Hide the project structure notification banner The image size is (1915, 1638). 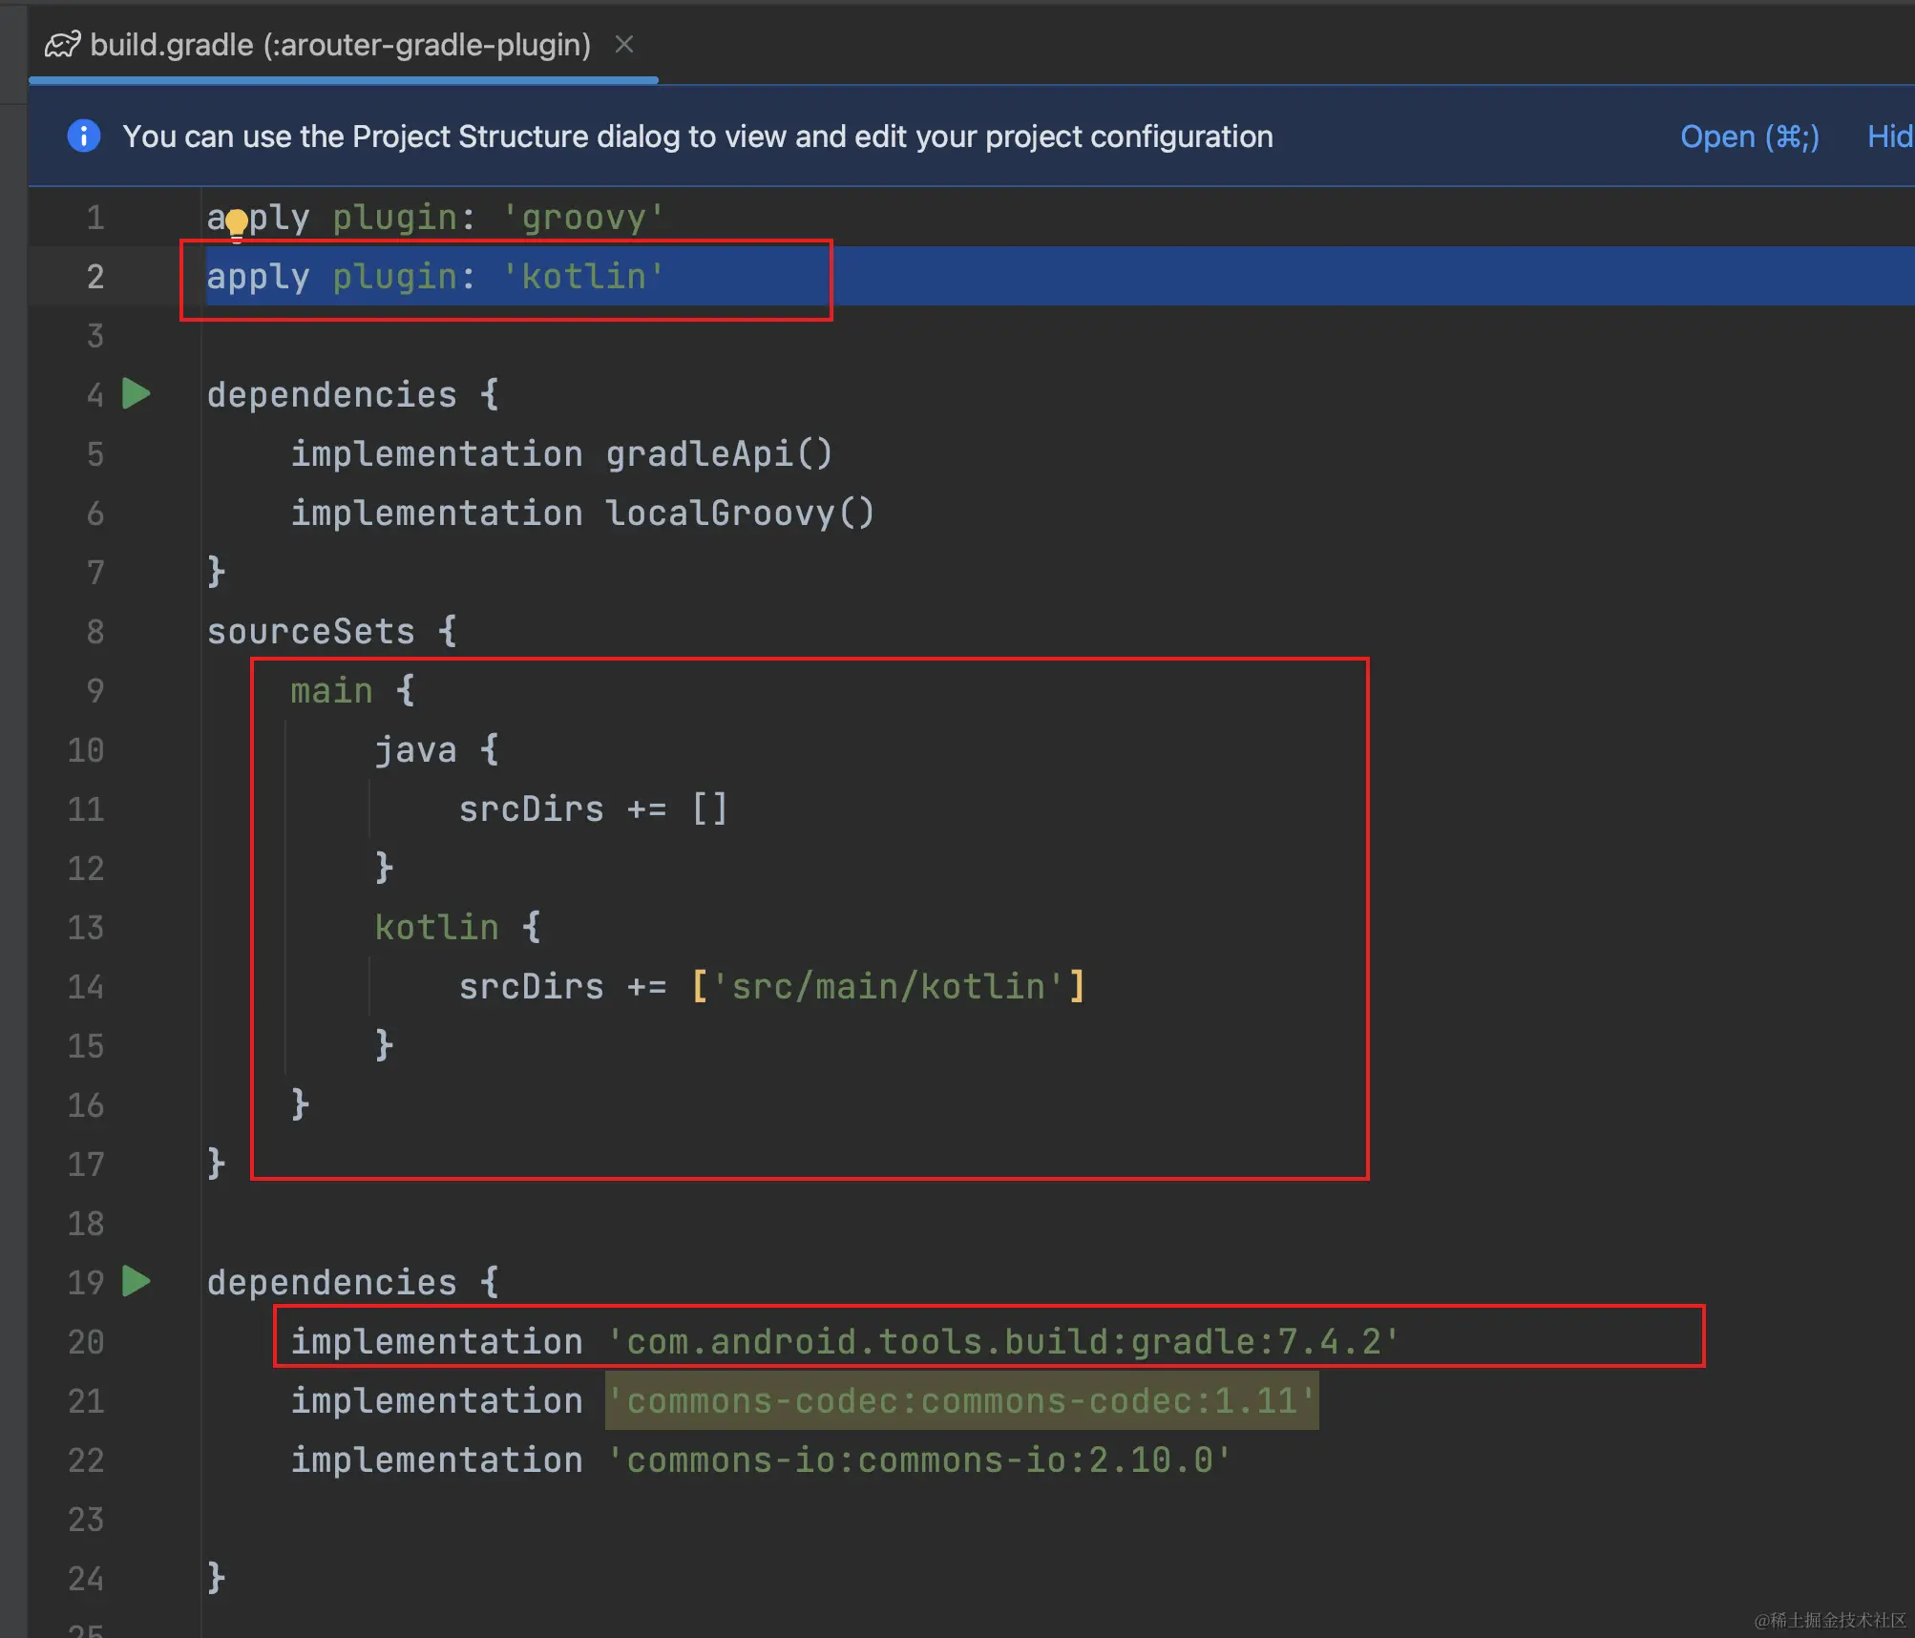click(1890, 136)
